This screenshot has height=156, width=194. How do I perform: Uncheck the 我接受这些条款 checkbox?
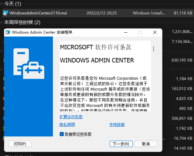62,134
